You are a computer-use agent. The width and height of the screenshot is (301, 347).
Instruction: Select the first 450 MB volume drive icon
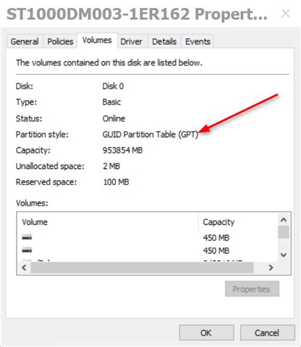27,238
